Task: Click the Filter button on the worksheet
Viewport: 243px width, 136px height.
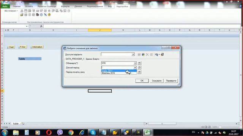Action: tap(23, 47)
